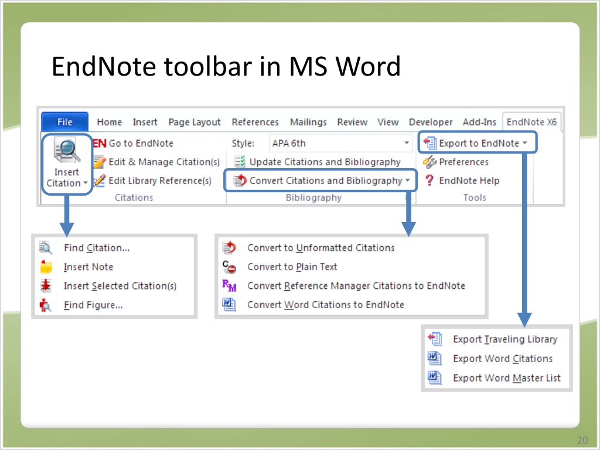Select Convert to Plain Text
This screenshot has width=600, height=450.
(x=292, y=267)
